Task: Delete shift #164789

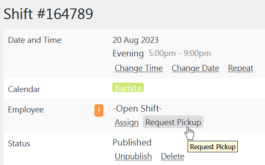Action: tap(172, 156)
